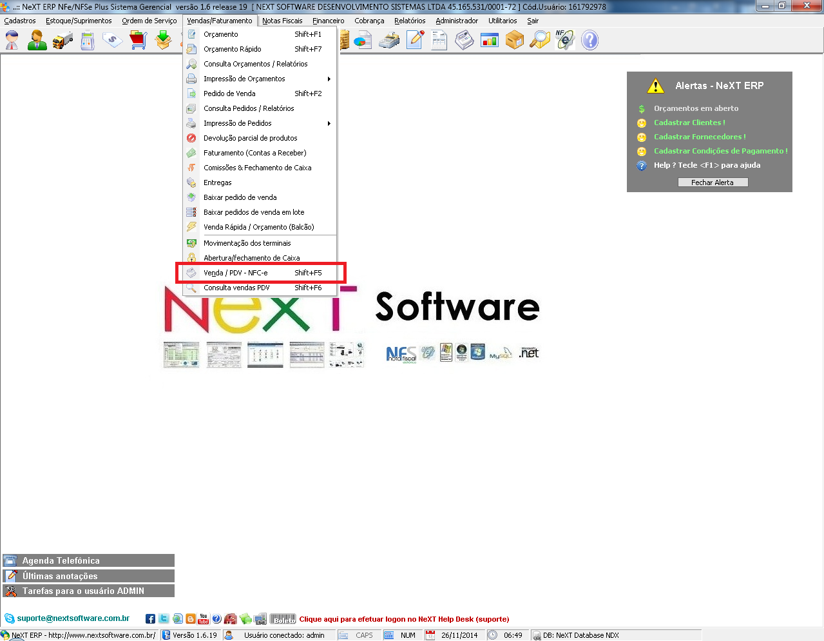Click the Skype icon beside support email
The height and width of the screenshot is (641, 824).
pyautogui.click(x=9, y=619)
